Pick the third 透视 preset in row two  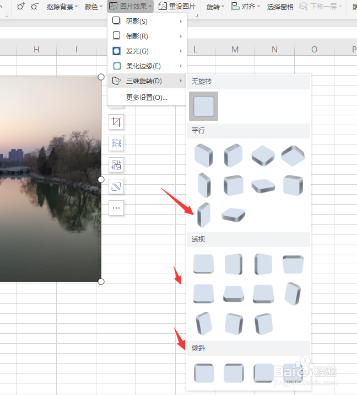click(x=263, y=293)
